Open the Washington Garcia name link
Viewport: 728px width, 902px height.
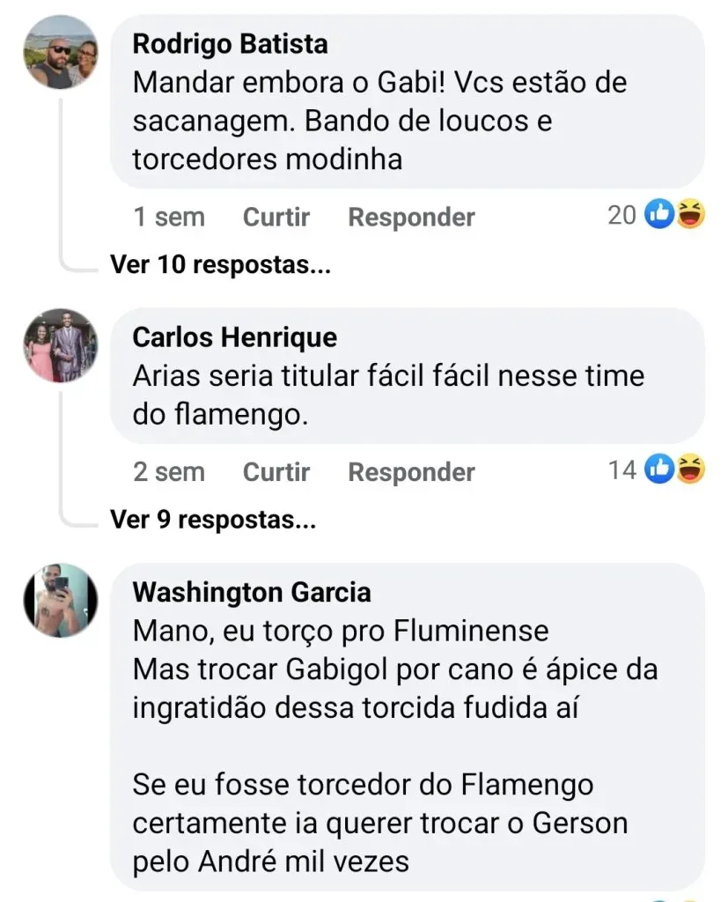[252, 592]
